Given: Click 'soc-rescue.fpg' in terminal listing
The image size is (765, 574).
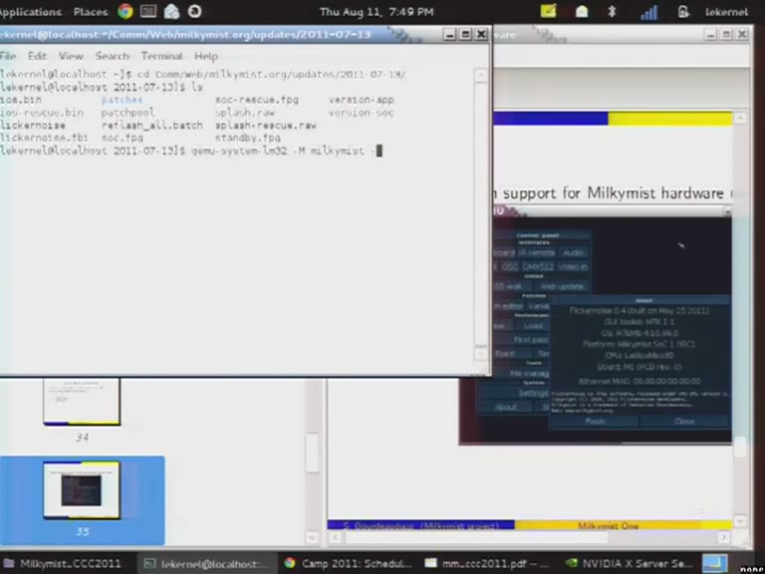Looking at the screenshot, I should pos(257,100).
